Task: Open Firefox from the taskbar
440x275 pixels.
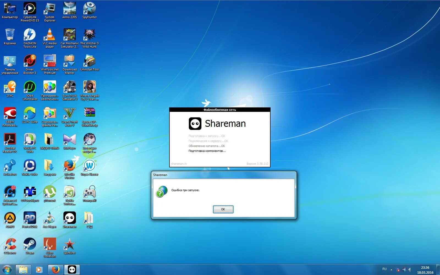Action: [56, 270]
